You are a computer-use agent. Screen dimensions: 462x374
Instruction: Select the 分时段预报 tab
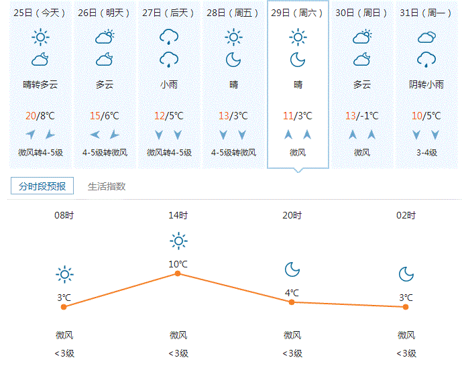pyautogui.click(x=42, y=186)
